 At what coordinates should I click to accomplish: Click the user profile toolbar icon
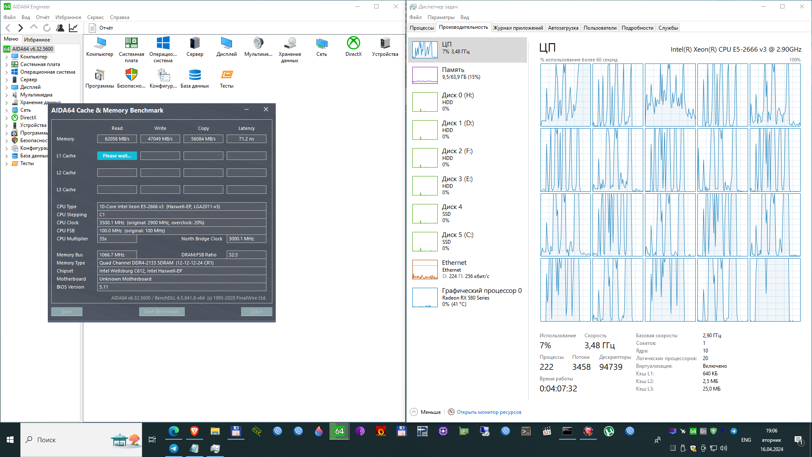click(60, 28)
